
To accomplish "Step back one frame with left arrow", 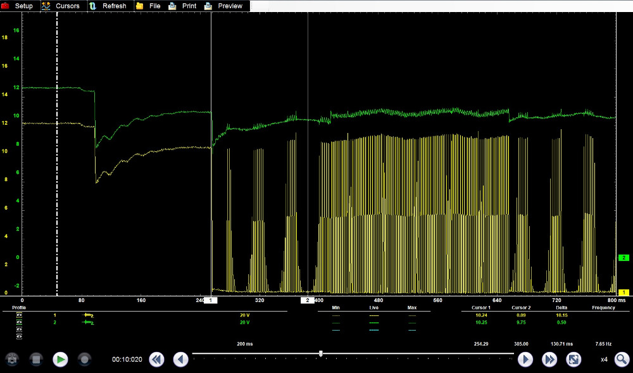I will 180,359.
